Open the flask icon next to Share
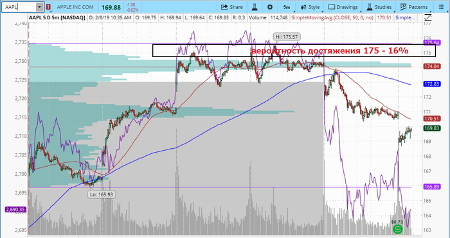Image resolution: width=450 pixels, height=238 pixels. click(255, 7)
